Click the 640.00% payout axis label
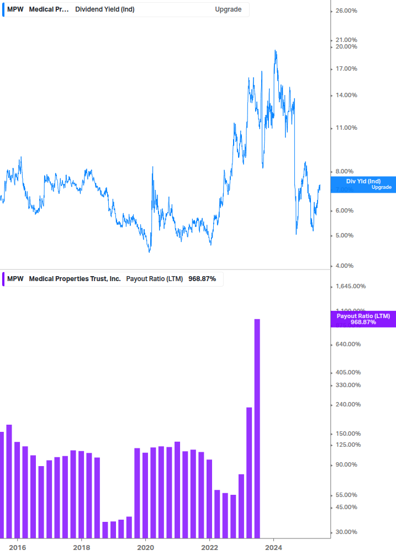The width and height of the screenshot is (396, 555). [348, 344]
